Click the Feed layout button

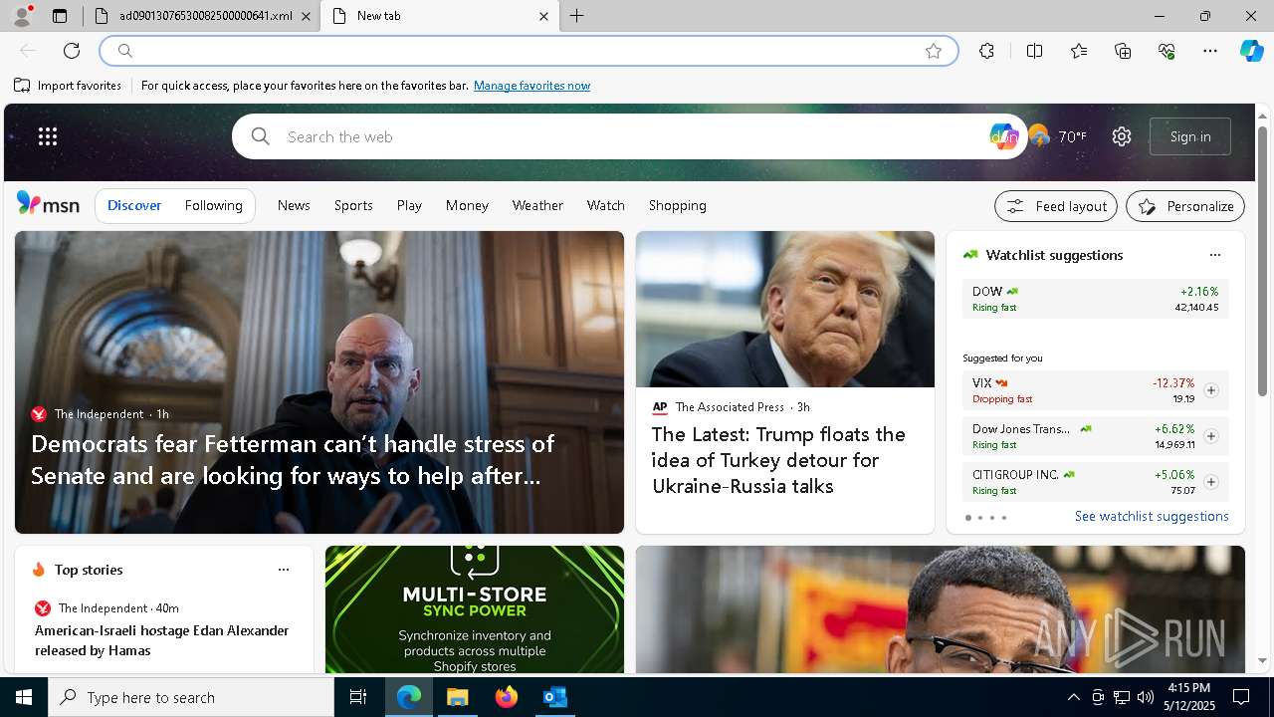(x=1056, y=206)
